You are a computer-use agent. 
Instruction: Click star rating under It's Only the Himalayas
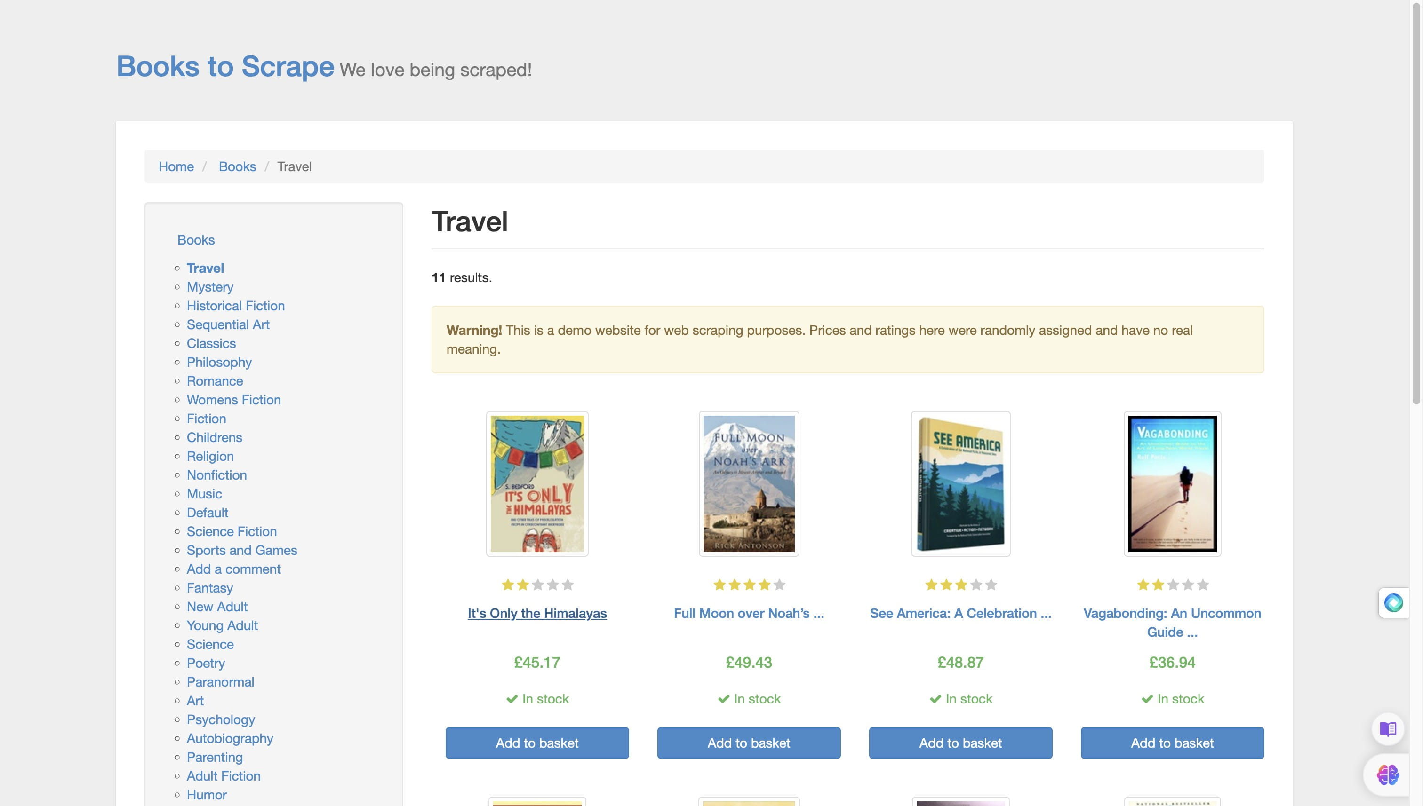(x=537, y=585)
